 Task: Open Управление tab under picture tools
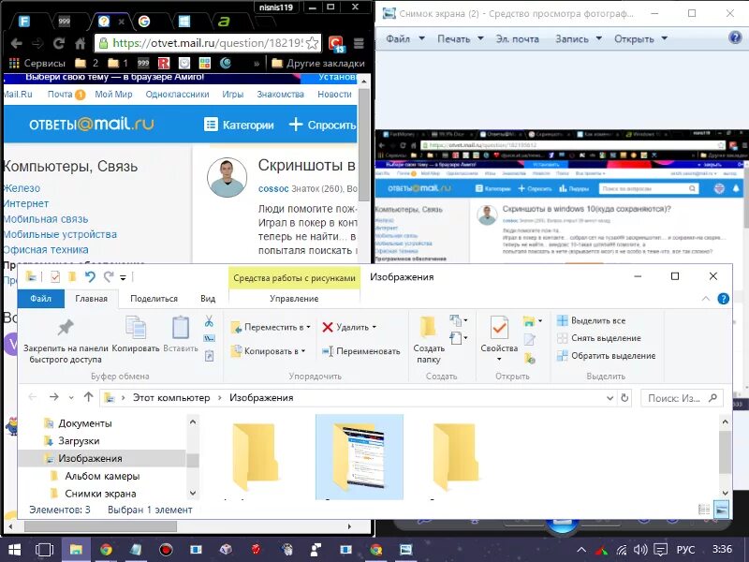pos(294,299)
